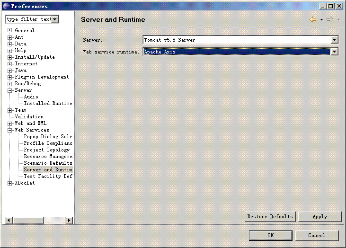
Task: Select Java preferences category
Action: click(x=20, y=70)
